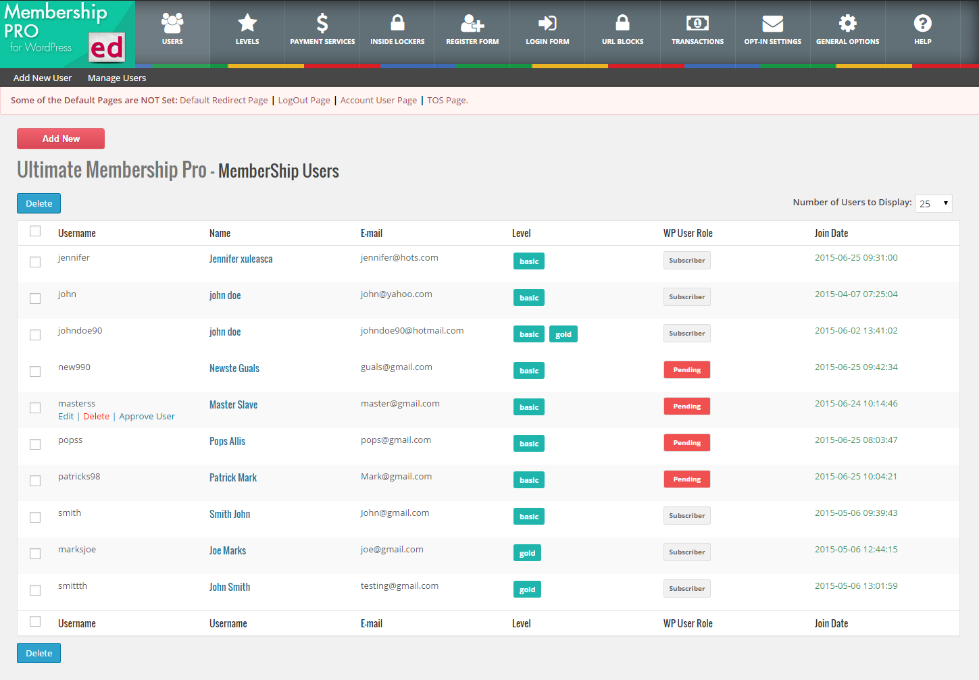Open Pops Allis name link
This screenshot has height=680, width=979.
point(227,442)
